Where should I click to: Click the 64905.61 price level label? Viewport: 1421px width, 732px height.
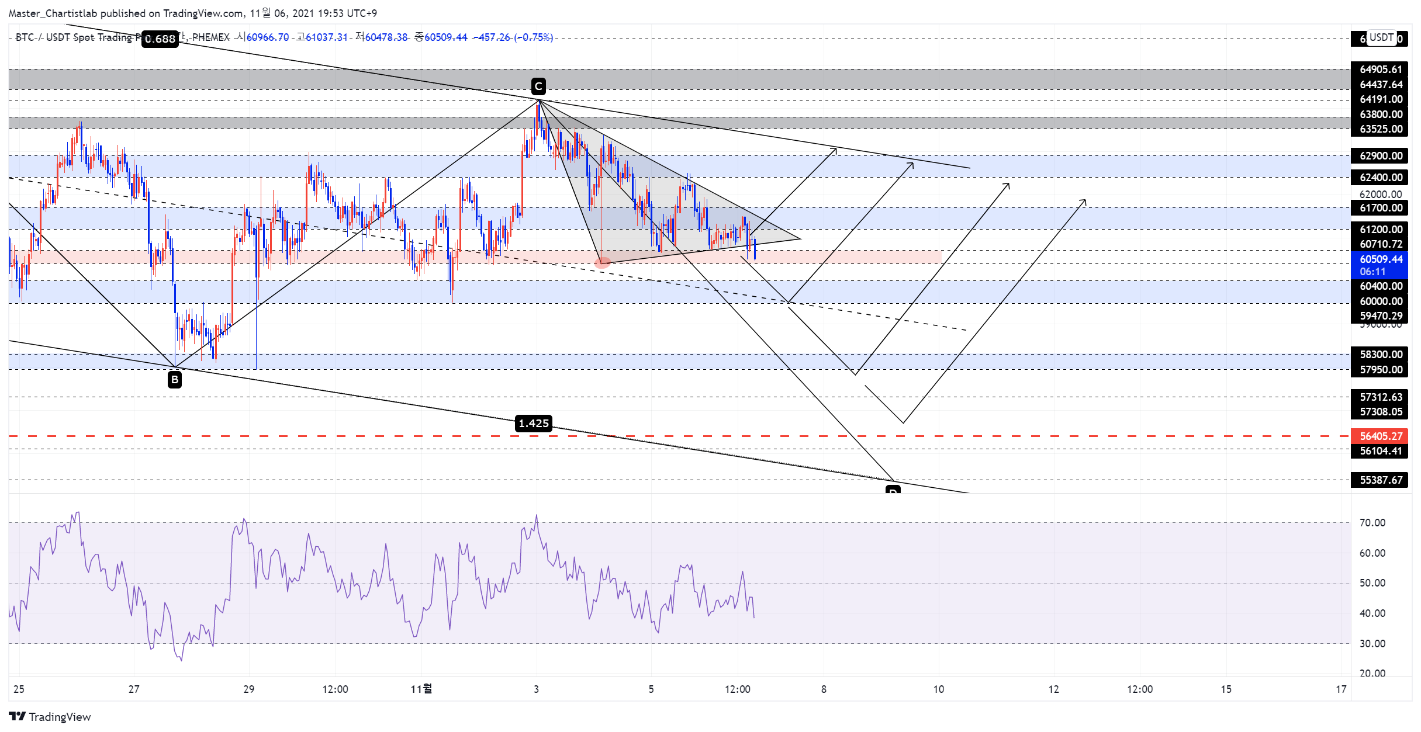click(1381, 70)
